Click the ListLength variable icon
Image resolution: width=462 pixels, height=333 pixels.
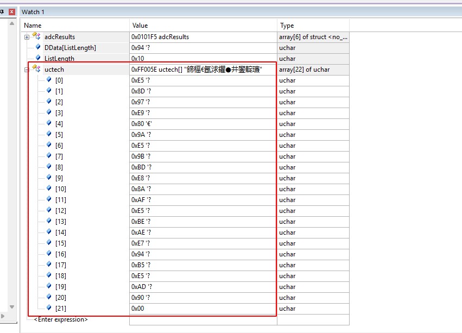[x=38, y=58]
